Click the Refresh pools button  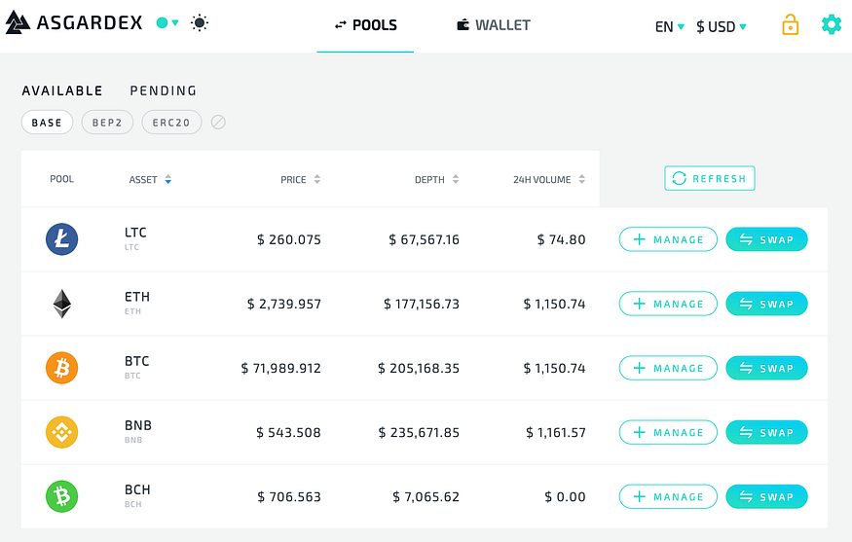click(x=709, y=178)
